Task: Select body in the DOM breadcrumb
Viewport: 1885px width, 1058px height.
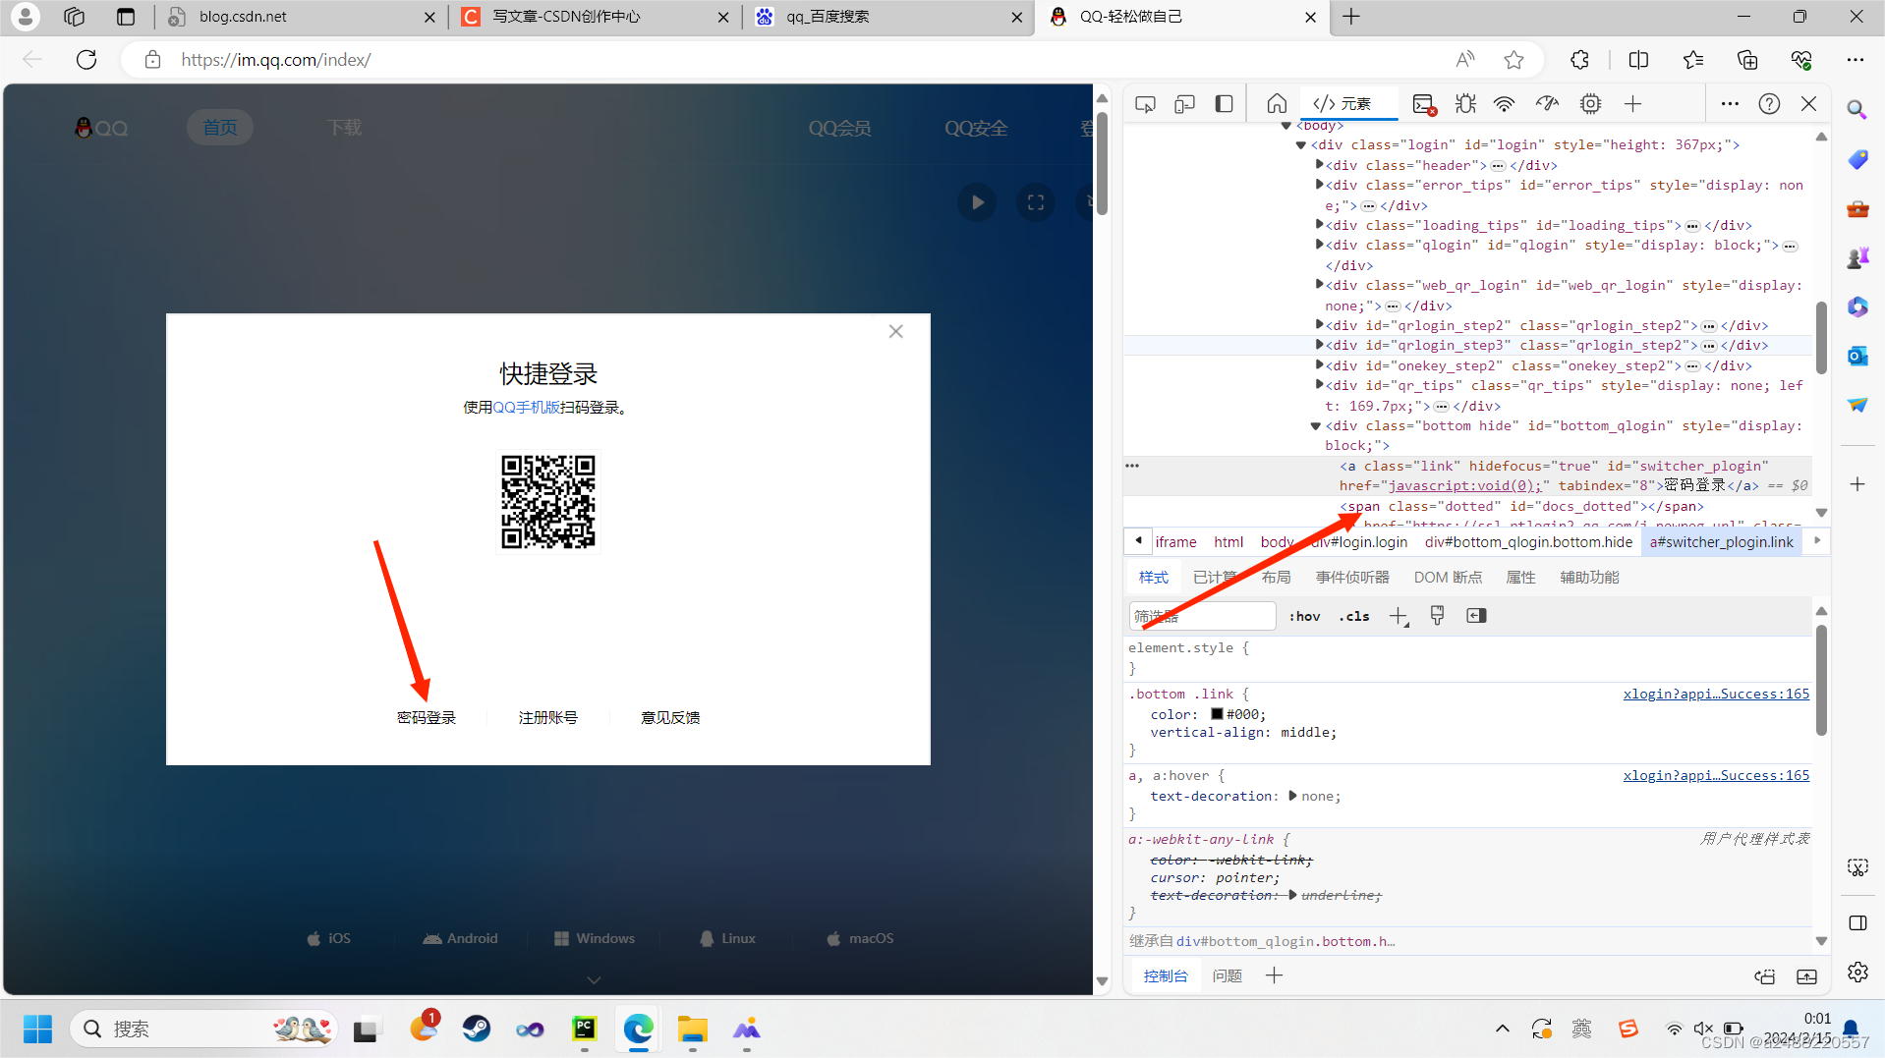Action: tap(1277, 542)
